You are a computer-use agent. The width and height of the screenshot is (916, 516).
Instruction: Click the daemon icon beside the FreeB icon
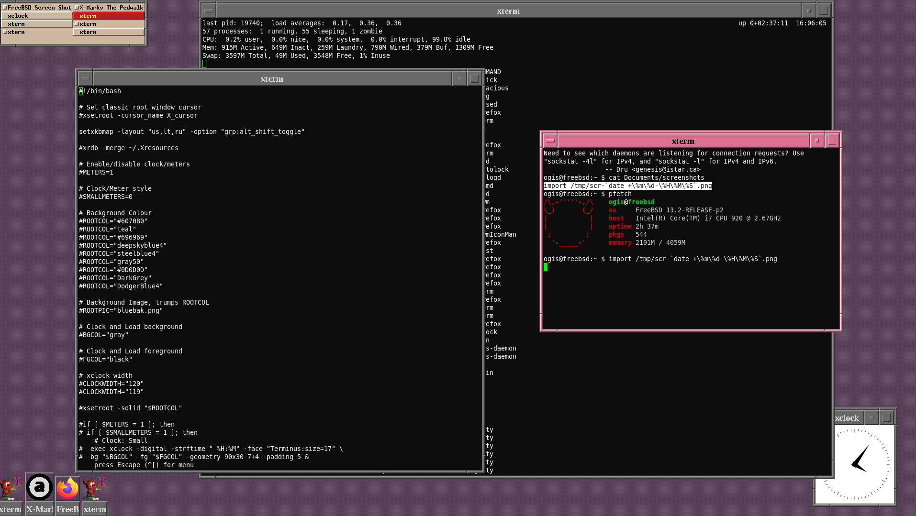tap(94, 488)
